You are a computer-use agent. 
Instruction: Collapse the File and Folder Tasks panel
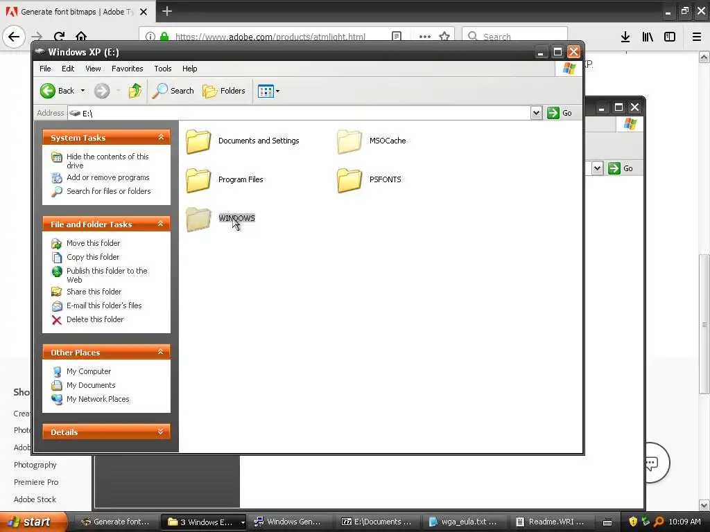pyautogui.click(x=161, y=224)
